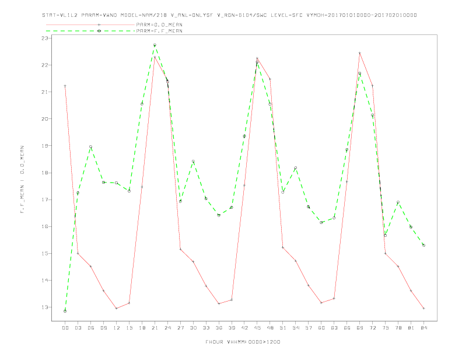Click the V_ANL=ONLYSF text in the title
Screen dimensions: 462x357
click(x=192, y=15)
